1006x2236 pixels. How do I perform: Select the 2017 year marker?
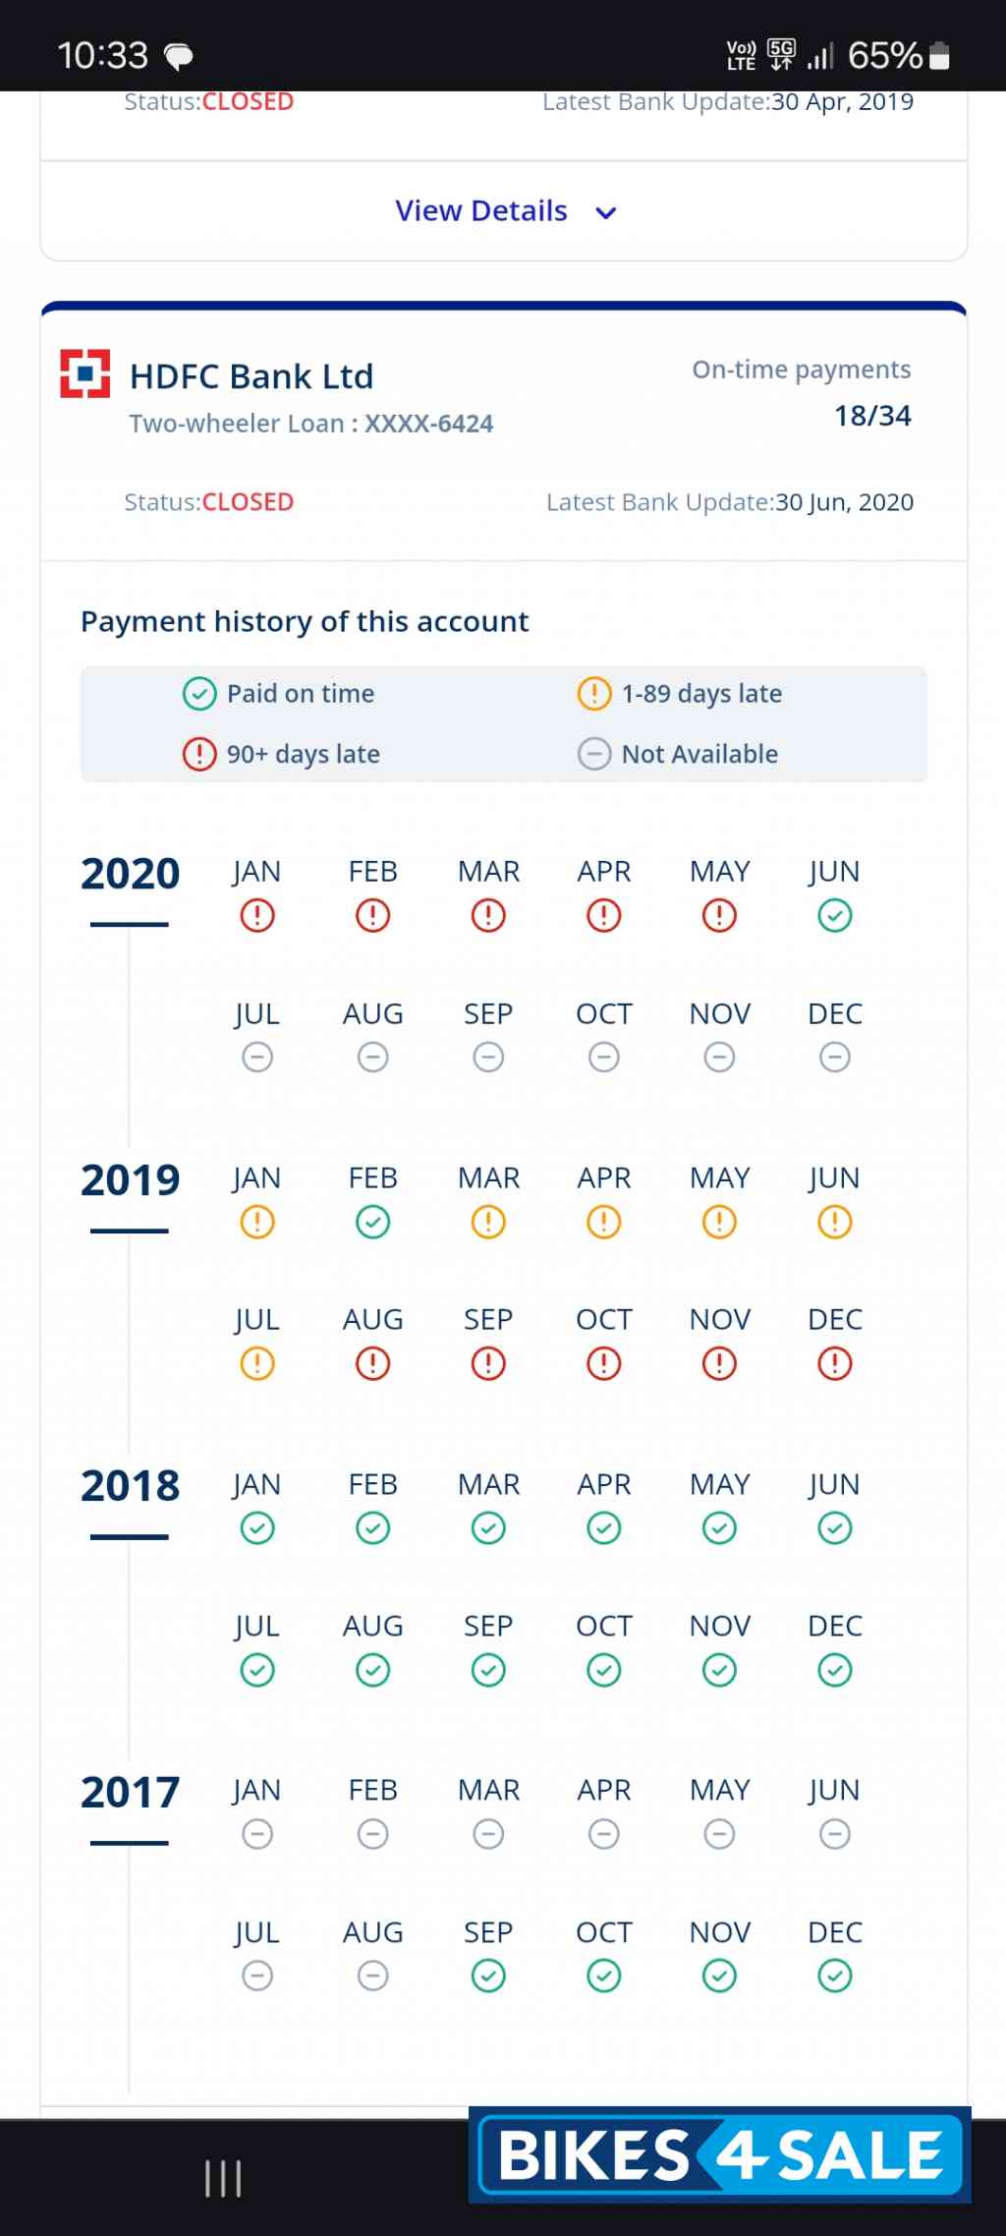[130, 1793]
